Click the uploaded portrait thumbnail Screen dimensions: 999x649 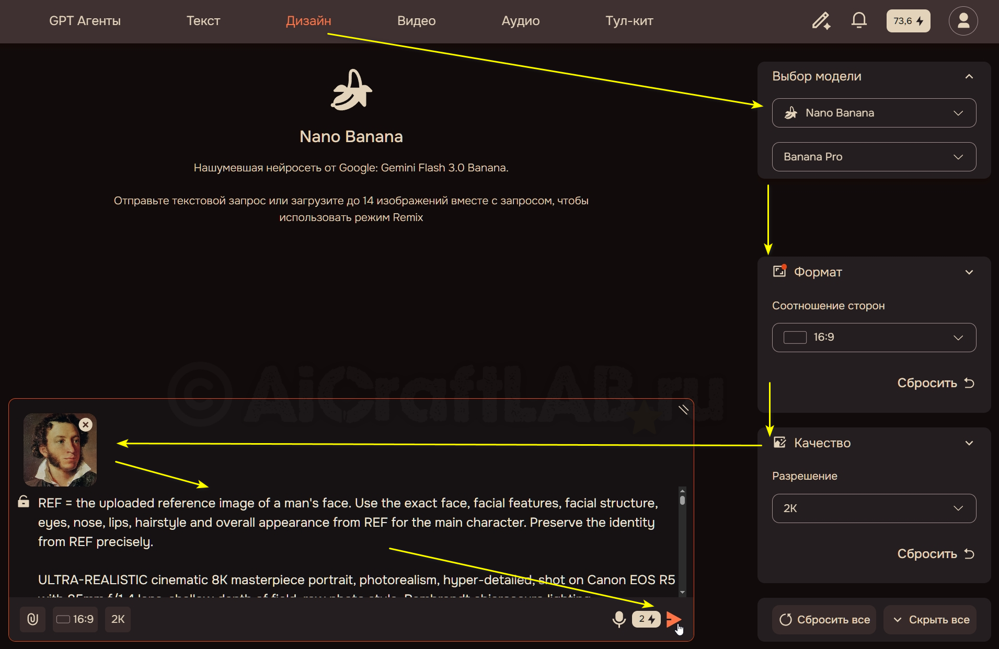coord(60,450)
